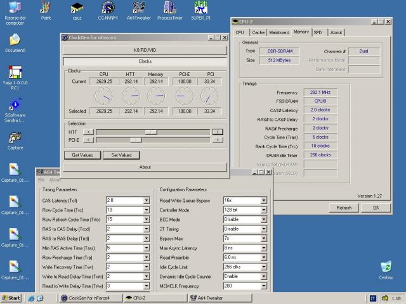Click Get Values in ClockGen
Image resolution: width=406 pixels, height=304 pixels.
pyautogui.click(x=82, y=155)
